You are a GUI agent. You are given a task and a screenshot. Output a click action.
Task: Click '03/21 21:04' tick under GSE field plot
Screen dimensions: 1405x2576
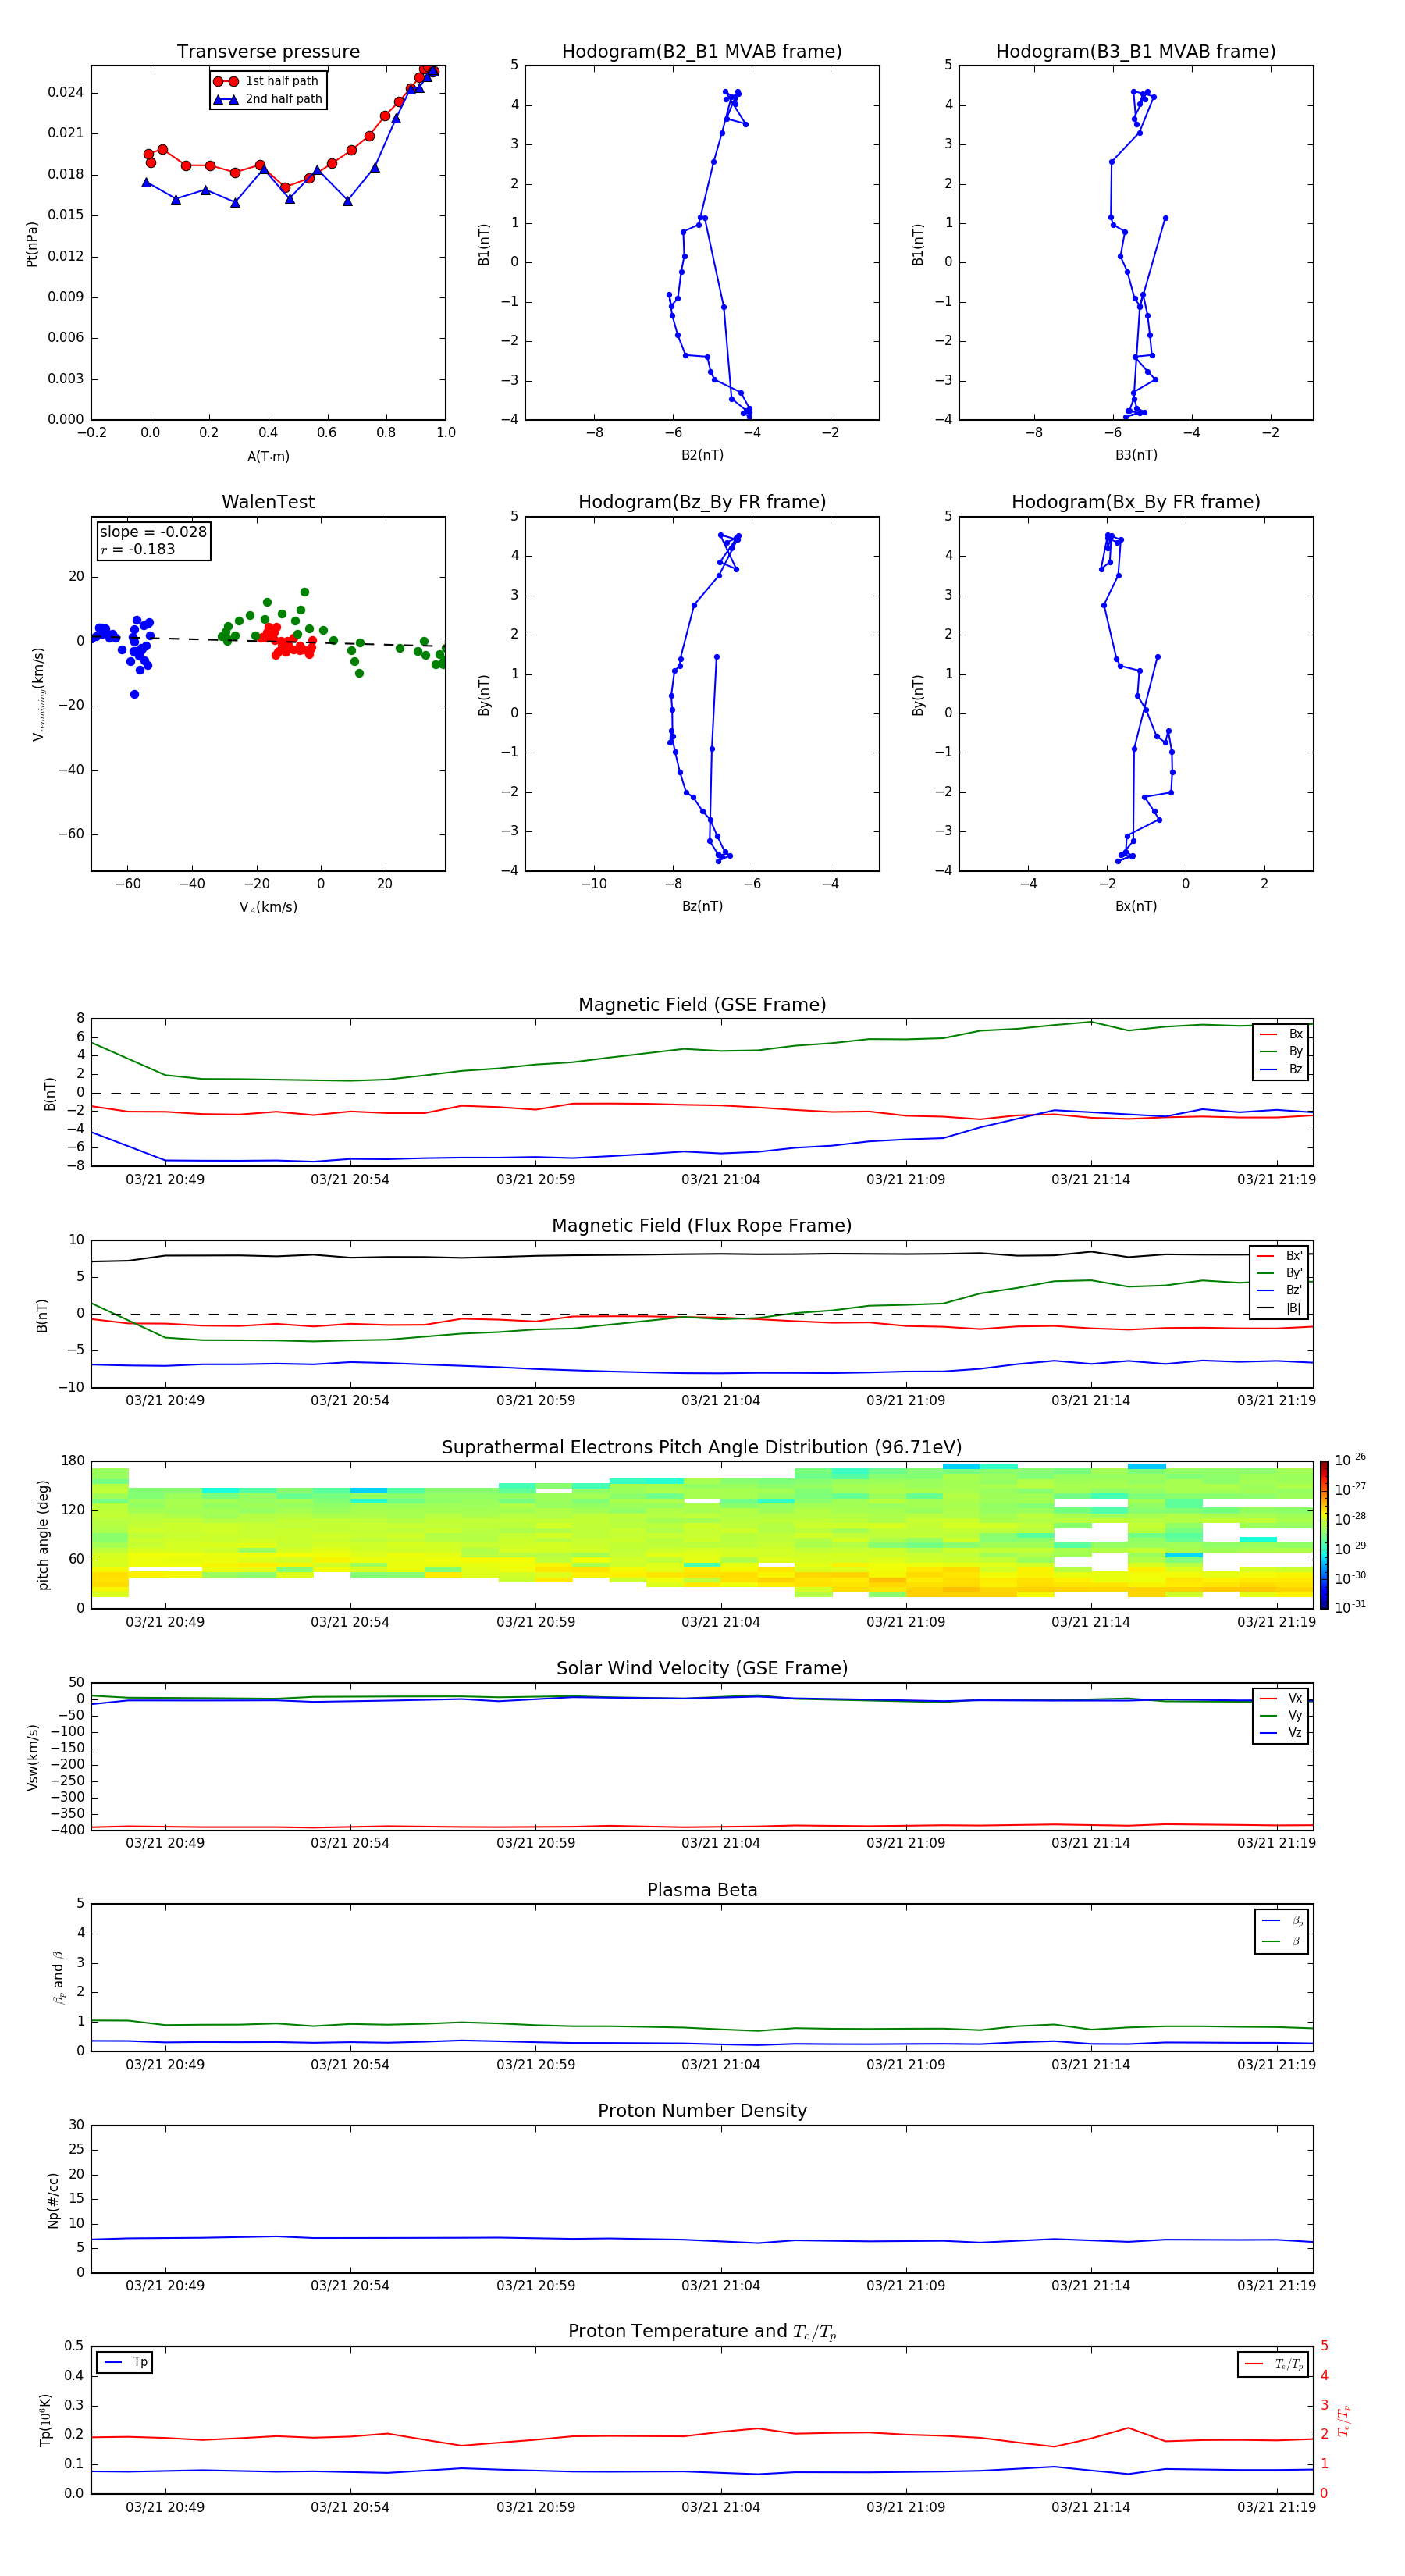pyautogui.click(x=720, y=1180)
